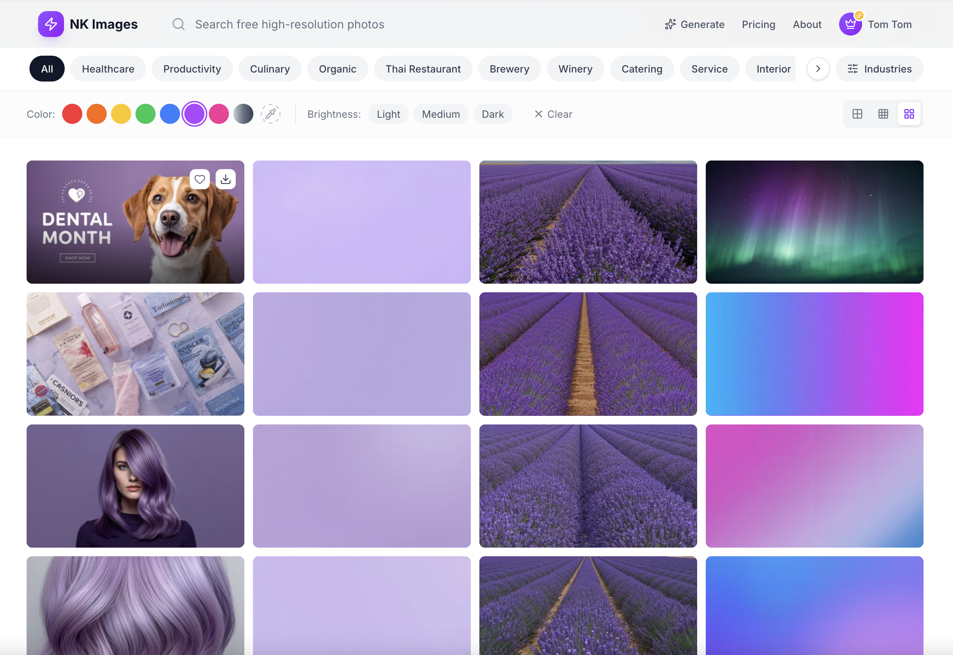Select the Winery category tab
The width and height of the screenshot is (953, 655).
575,69
